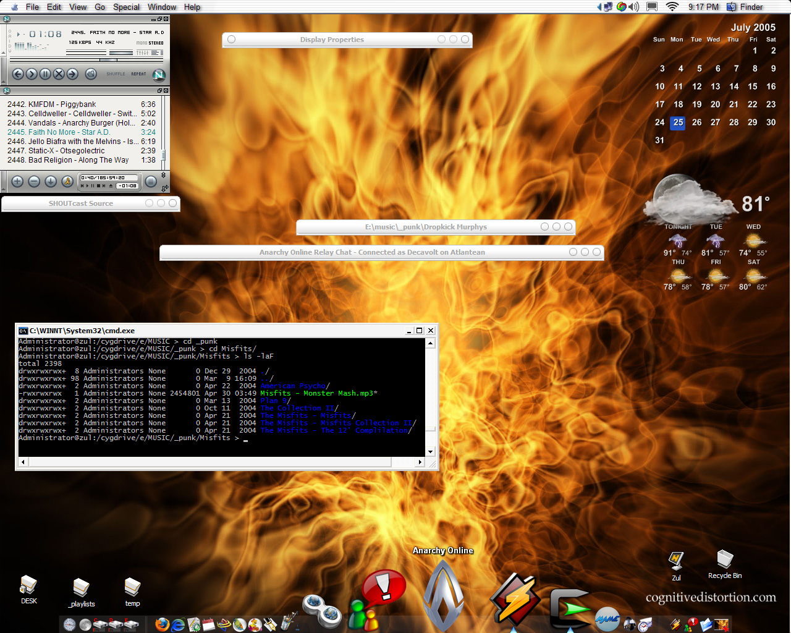The height and width of the screenshot is (633, 791).
Task: Expand the SHOUTcast Source window bar
Action: point(81,203)
